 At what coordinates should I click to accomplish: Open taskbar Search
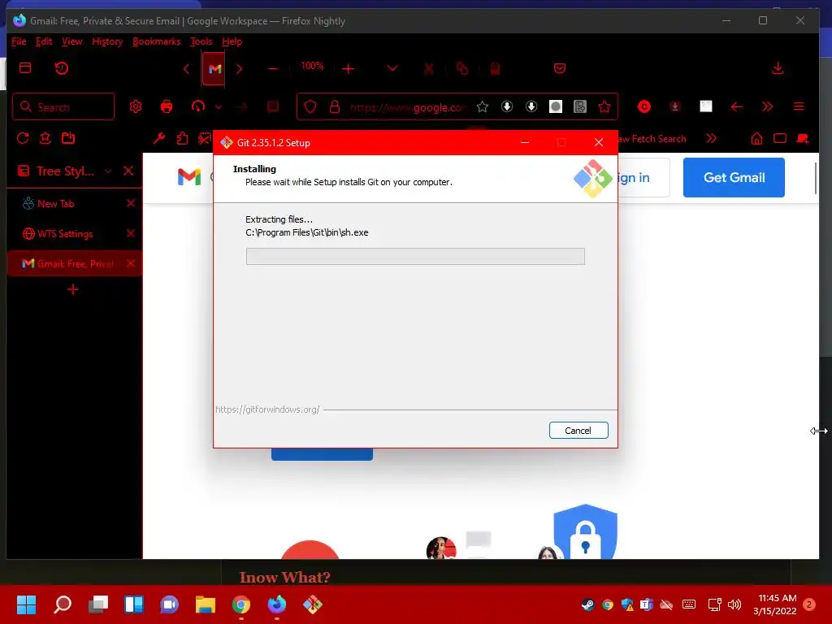63,604
